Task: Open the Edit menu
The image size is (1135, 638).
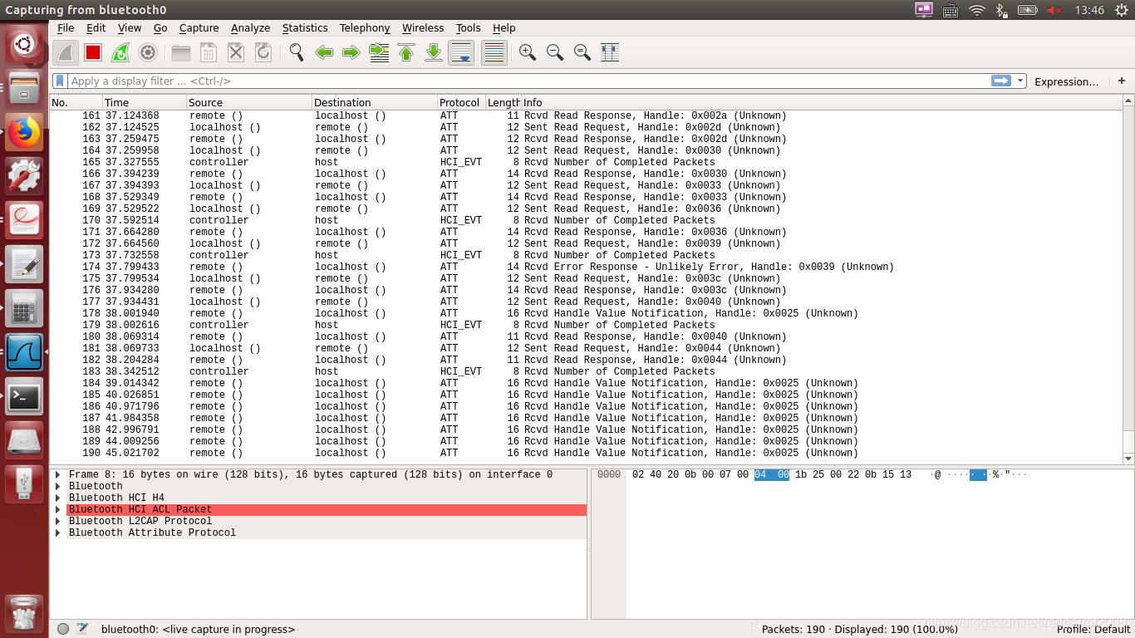Action: (x=96, y=27)
